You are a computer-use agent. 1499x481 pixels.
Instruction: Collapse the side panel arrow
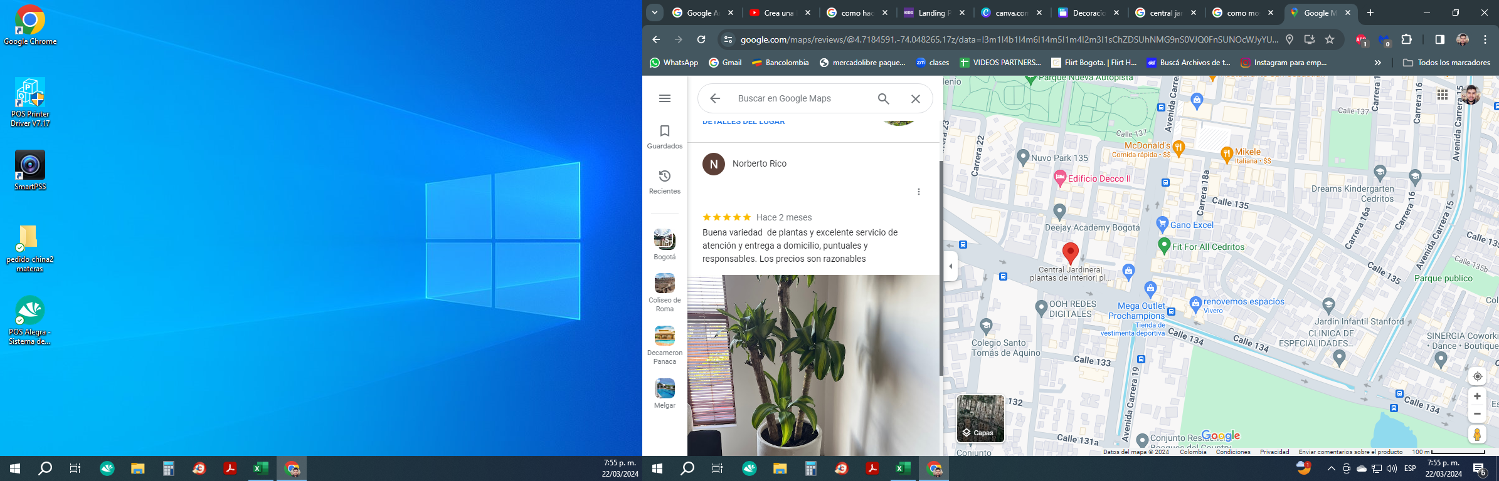pos(951,266)
